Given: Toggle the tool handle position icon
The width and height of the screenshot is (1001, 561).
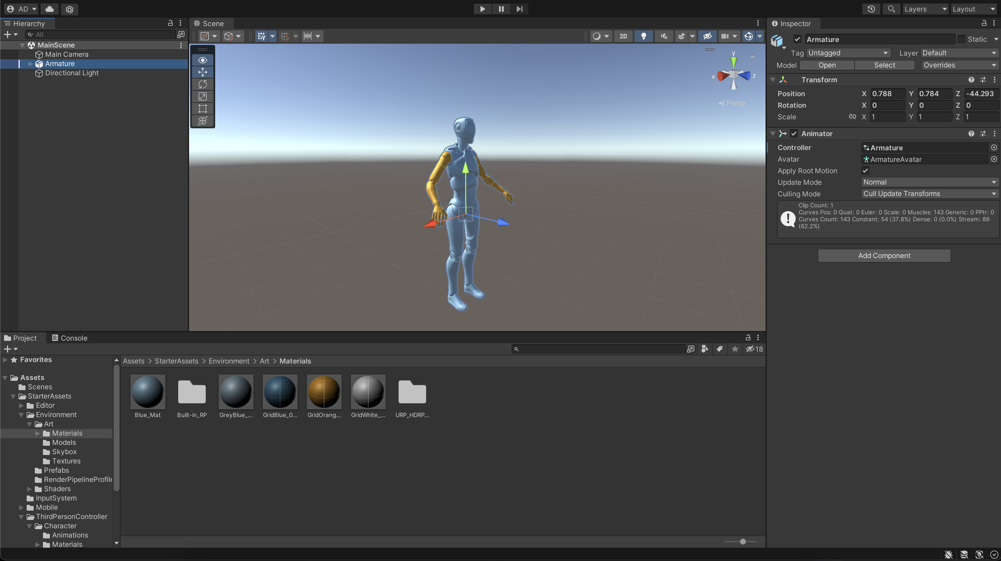Looking at the screenshot, I should click(204, 36).
